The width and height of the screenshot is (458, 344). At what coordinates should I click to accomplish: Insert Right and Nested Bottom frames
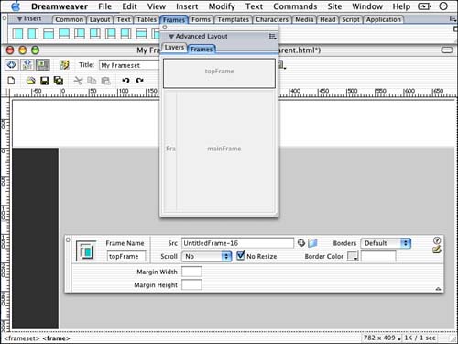(125, 34)
